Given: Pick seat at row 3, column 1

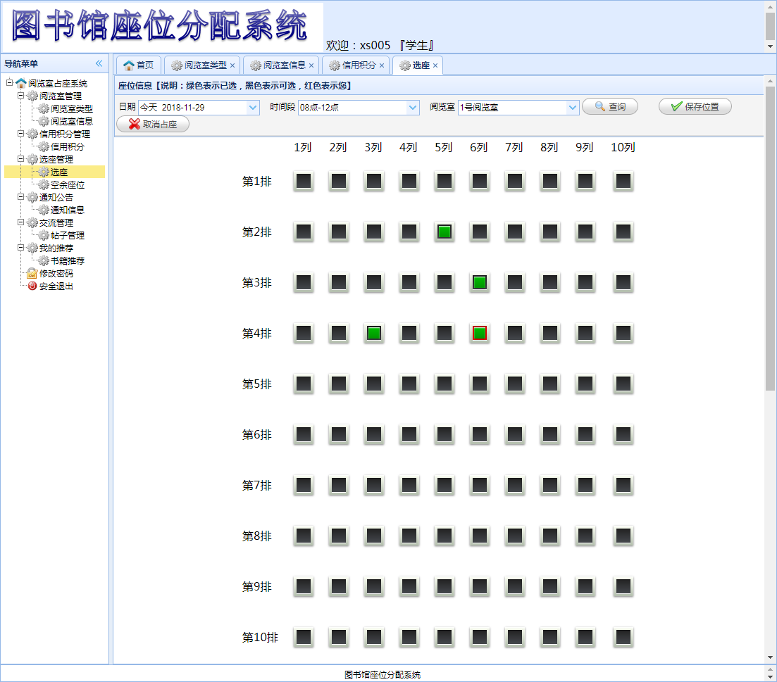Looking at the screenshot, I should pyautogui.click(x=304, y=283).
